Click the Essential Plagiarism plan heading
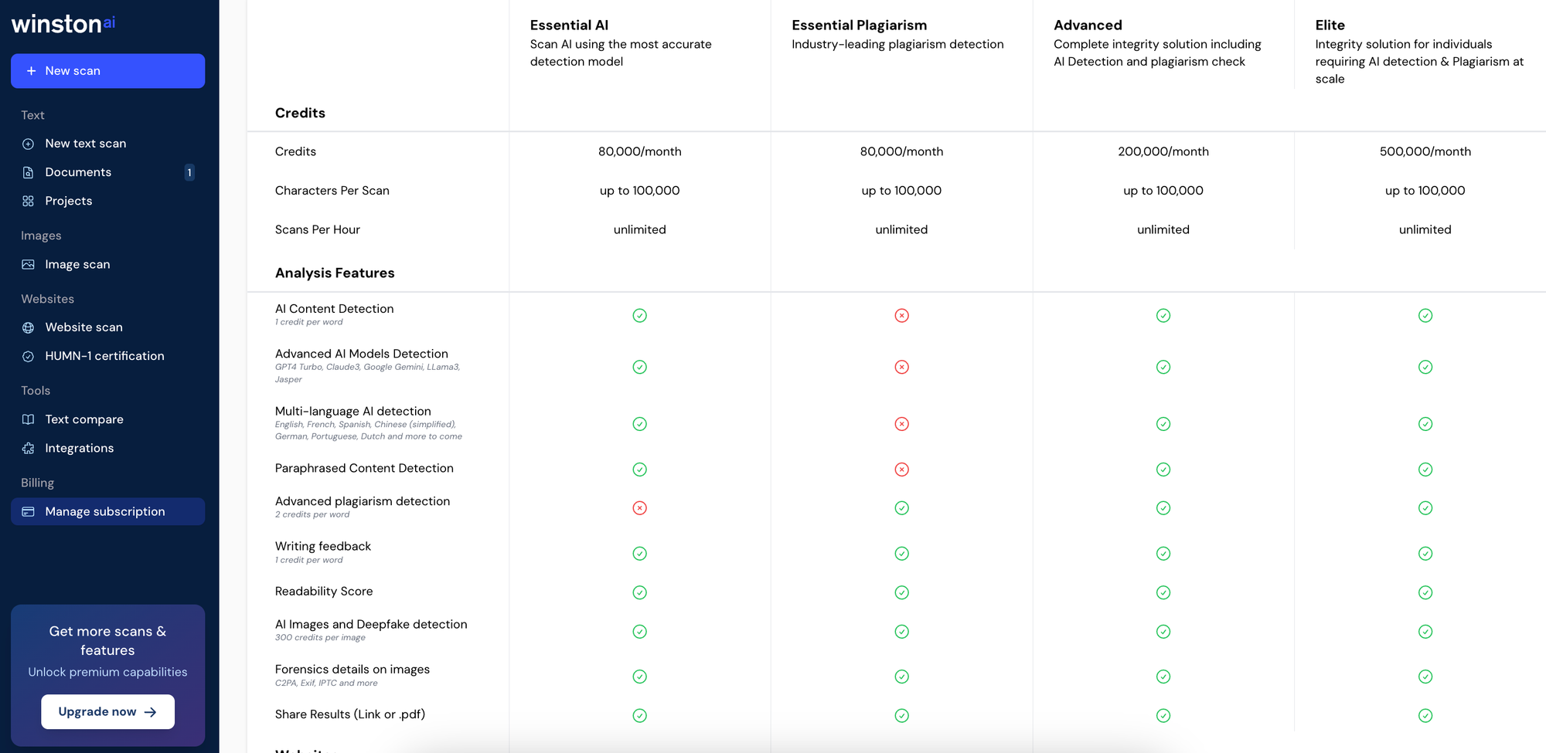 point(859,25)
